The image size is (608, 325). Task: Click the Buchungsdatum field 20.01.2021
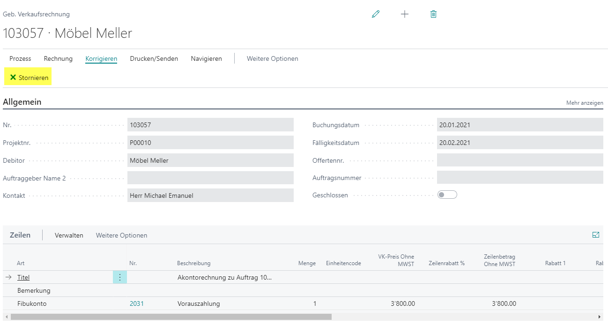click(x=520, y=125)
